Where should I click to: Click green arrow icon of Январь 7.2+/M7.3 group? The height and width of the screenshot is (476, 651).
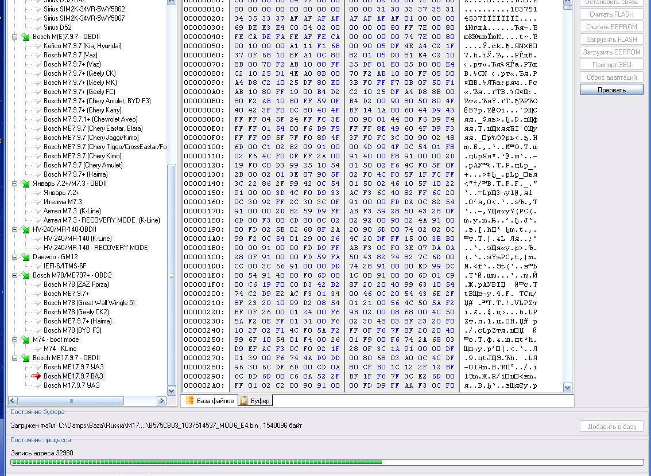coord(25,184)
